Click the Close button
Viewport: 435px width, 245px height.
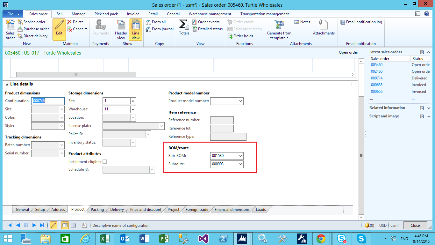tap(415, 225)
